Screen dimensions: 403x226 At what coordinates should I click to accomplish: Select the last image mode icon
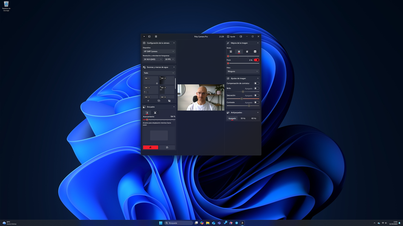coord(255,52)
